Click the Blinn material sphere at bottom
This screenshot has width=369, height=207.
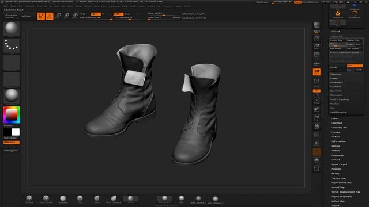point(182,199)
